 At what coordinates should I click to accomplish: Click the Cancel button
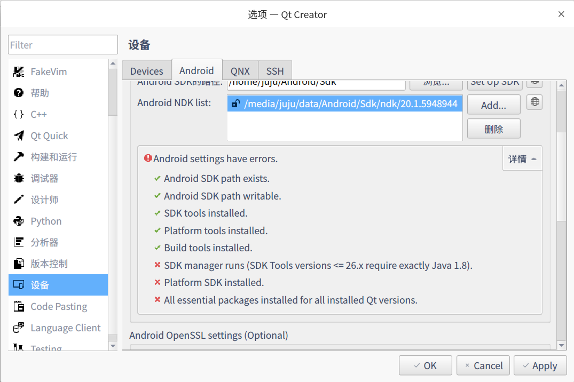pyautogui.click(x=483, y=365)
